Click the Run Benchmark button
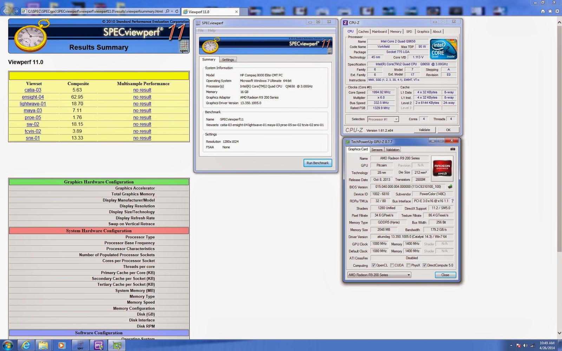Viewport: 562px width, 351px height. click(x=318, y=163)
